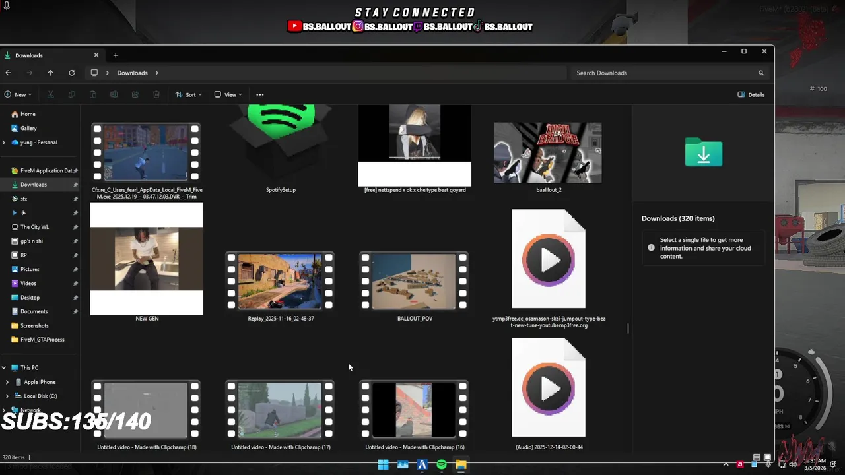Open the Sort dropdown menu
This screenshot has width=845, height=475.
(x=188, y=94)
